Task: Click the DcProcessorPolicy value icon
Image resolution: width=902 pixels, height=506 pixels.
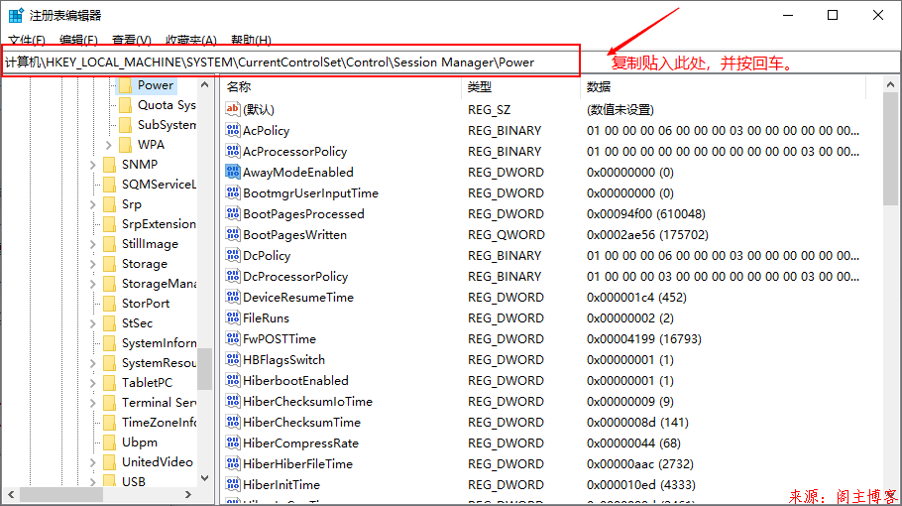Action: (x=232, y=276)
